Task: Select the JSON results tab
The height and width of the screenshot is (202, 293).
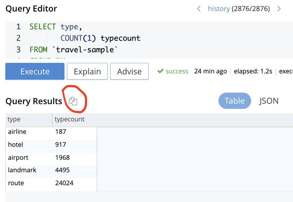Action: [268, 101]
